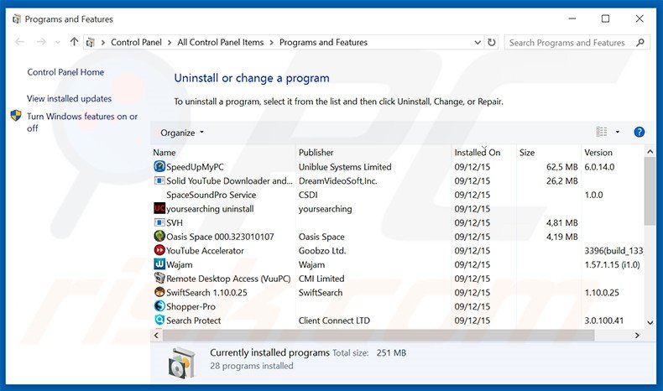Open the Organize dropdown menu
The width and height of the screenshot is (663, 391).
point(182,133)
